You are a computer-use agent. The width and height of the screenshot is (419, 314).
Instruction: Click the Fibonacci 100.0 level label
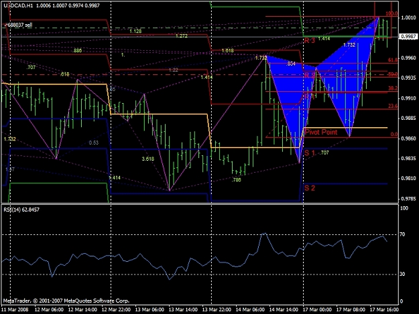392,13
